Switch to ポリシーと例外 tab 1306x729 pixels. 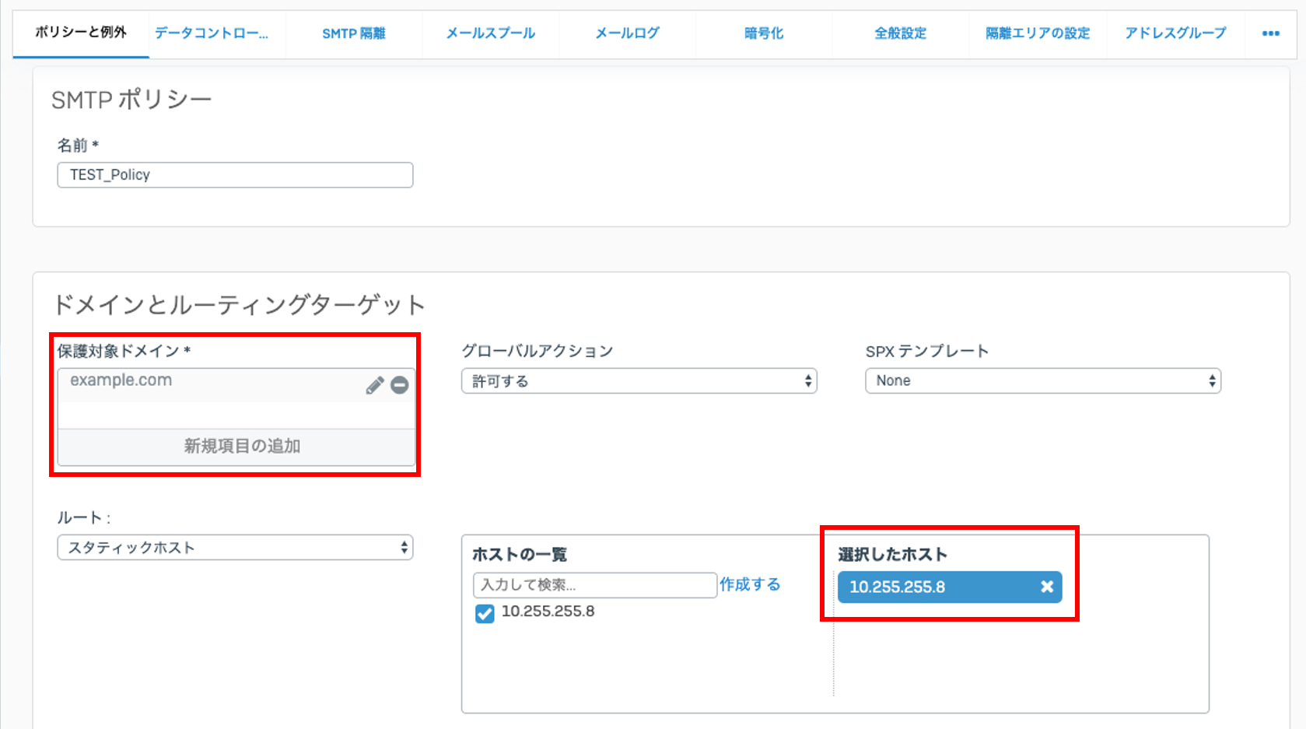click(81, 33)
